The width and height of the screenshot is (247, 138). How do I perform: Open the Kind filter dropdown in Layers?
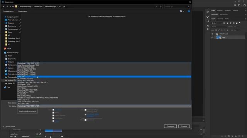[x=217, y=23]
